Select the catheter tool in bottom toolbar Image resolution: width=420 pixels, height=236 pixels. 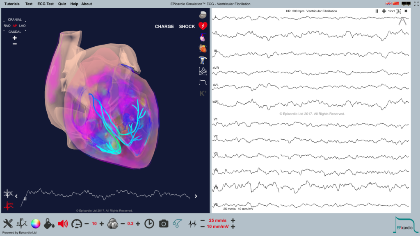click(x=177, y=224)
